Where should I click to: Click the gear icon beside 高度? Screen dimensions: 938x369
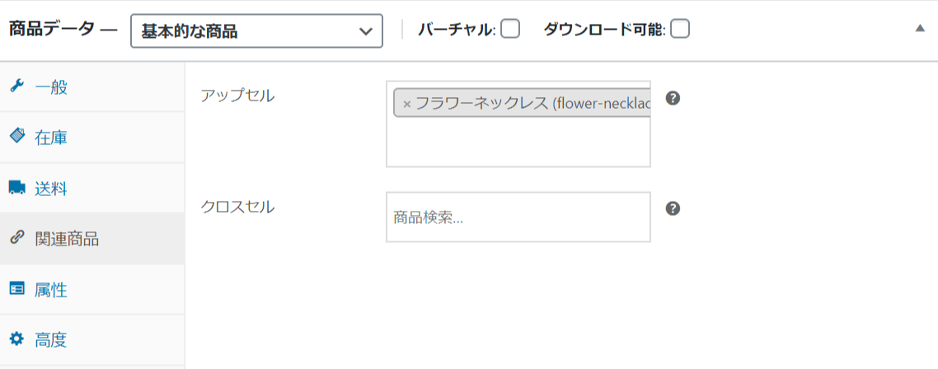(x=16, y=339)
